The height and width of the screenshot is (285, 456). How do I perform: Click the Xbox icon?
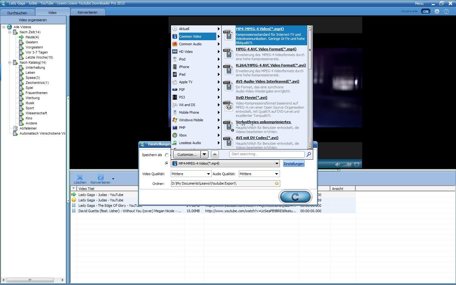(x=175, y=135)
